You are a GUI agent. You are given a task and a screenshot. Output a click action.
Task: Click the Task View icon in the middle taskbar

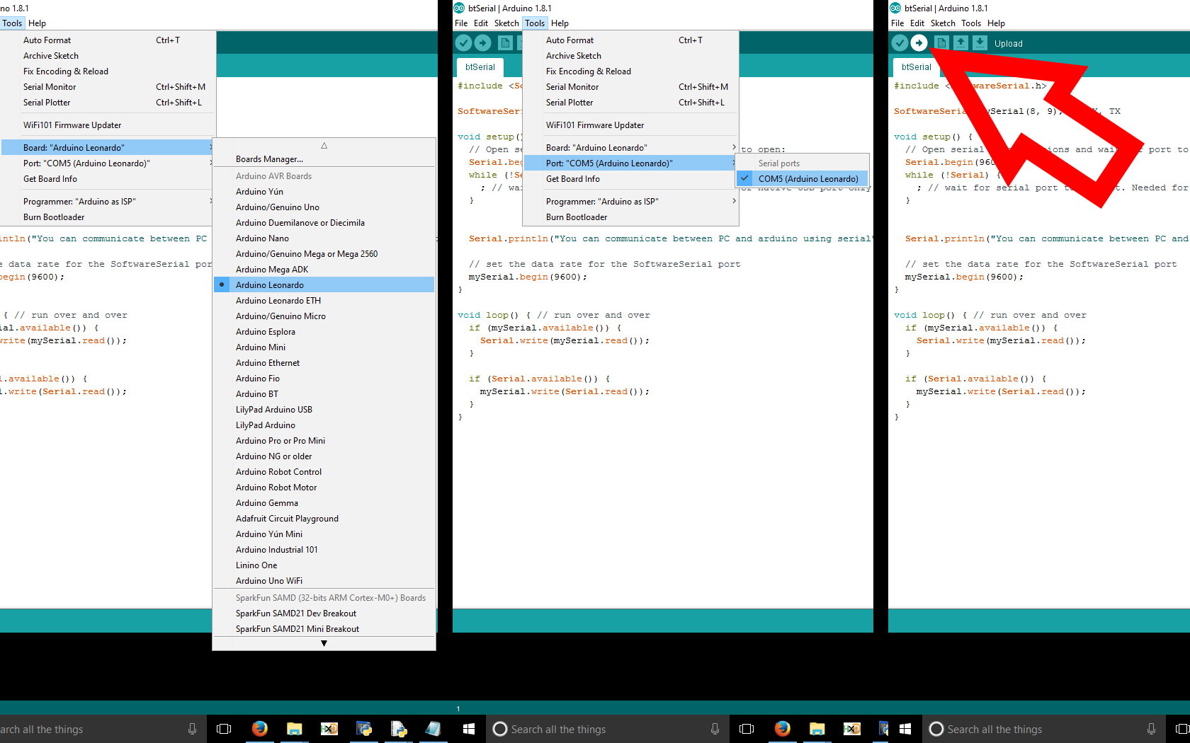point(747,729)
